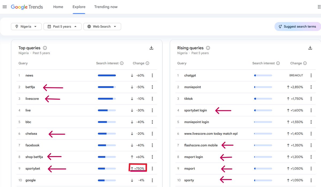Open more options for moniepoint login row
Image resolution: width=321 pixels, height=187 pixels.
click(311, 122)
